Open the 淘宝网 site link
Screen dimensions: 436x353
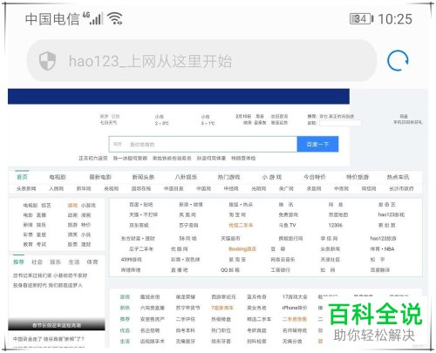237,215
